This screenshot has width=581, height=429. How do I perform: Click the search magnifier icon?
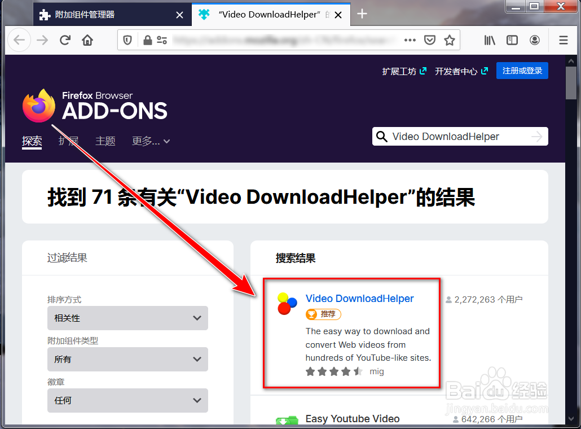click(x=382, y=137)
